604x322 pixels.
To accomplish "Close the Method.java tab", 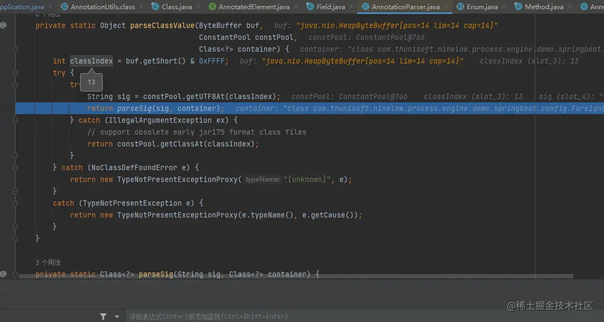I will click(x=570, y=6).
